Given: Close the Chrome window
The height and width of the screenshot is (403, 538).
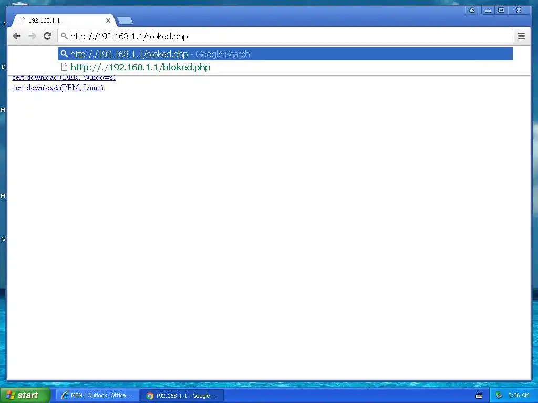Looking at the screenshot, I should pos(519,10).
